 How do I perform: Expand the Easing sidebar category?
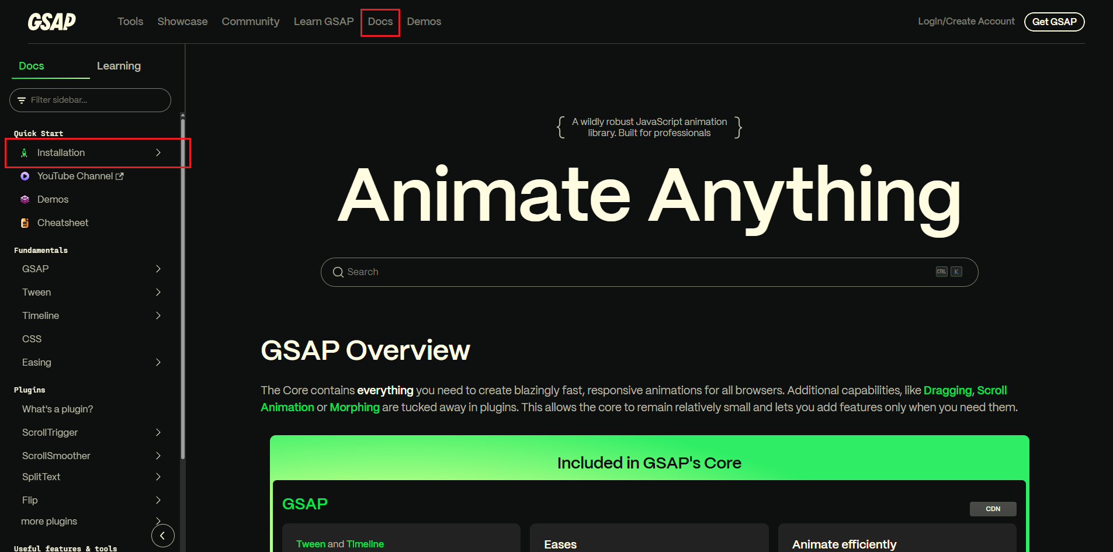pos(158,363)
